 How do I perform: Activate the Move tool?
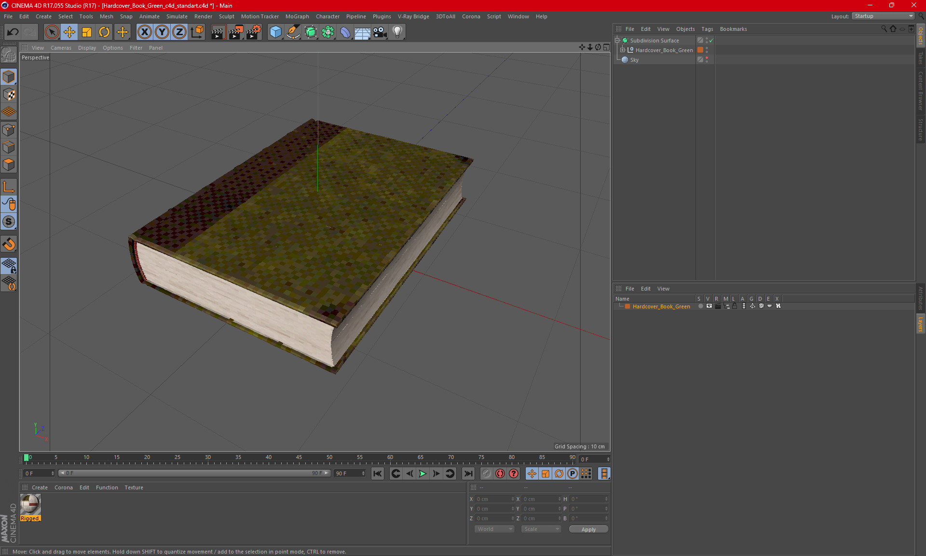click(x=69, y=32)
